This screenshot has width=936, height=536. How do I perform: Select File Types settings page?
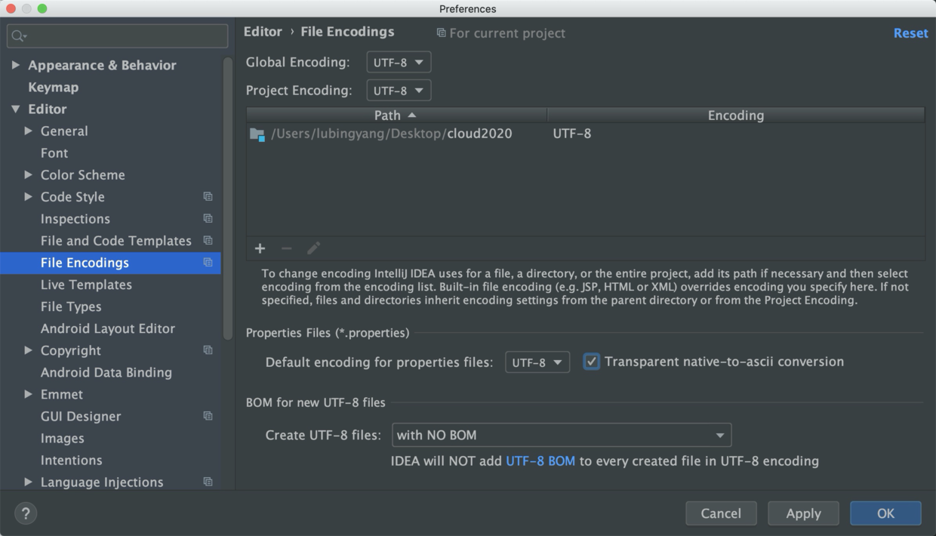point(71,307)
